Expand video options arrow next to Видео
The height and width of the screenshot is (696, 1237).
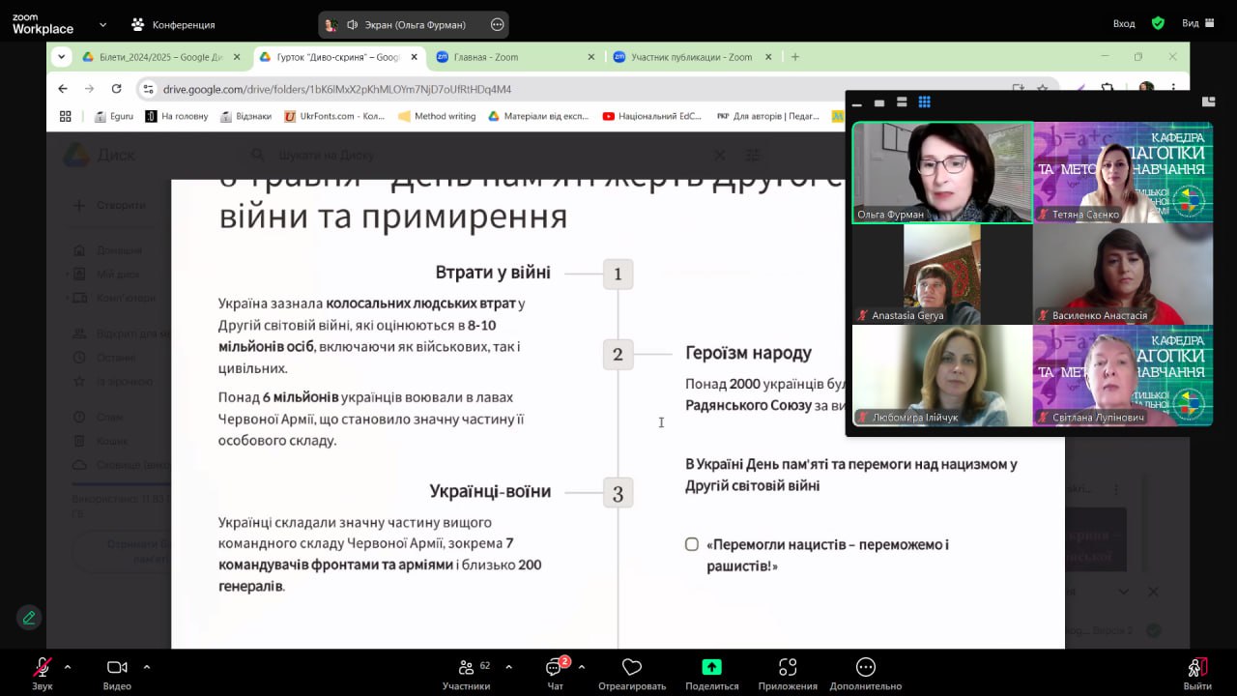(147, 666)
